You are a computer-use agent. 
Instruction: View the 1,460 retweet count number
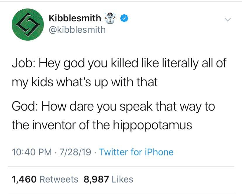(24, 179)
